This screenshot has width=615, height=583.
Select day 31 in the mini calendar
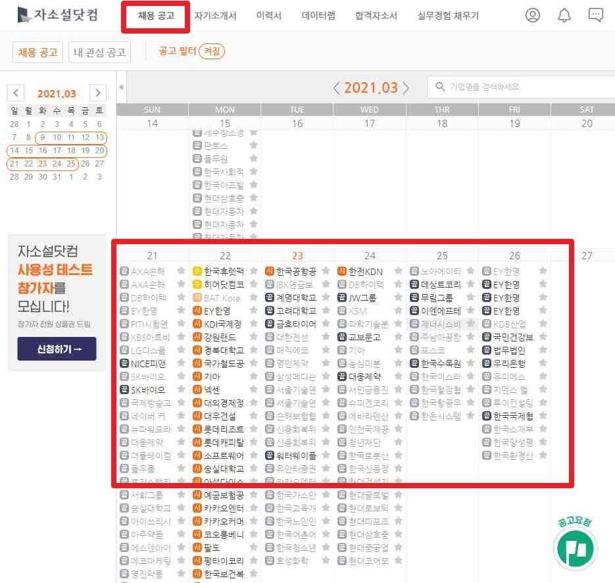(x=57, y=176)
